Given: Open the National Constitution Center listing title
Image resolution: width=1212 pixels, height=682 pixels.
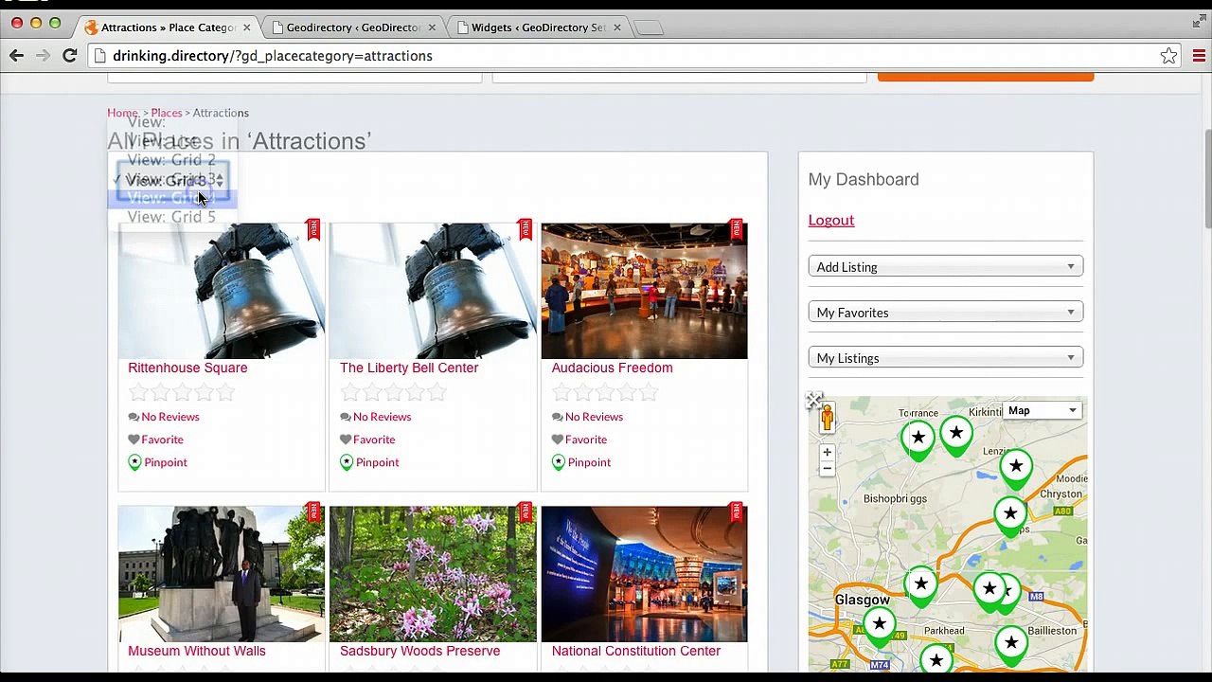Looking at the screenshot, I should [x=636, y=651].
